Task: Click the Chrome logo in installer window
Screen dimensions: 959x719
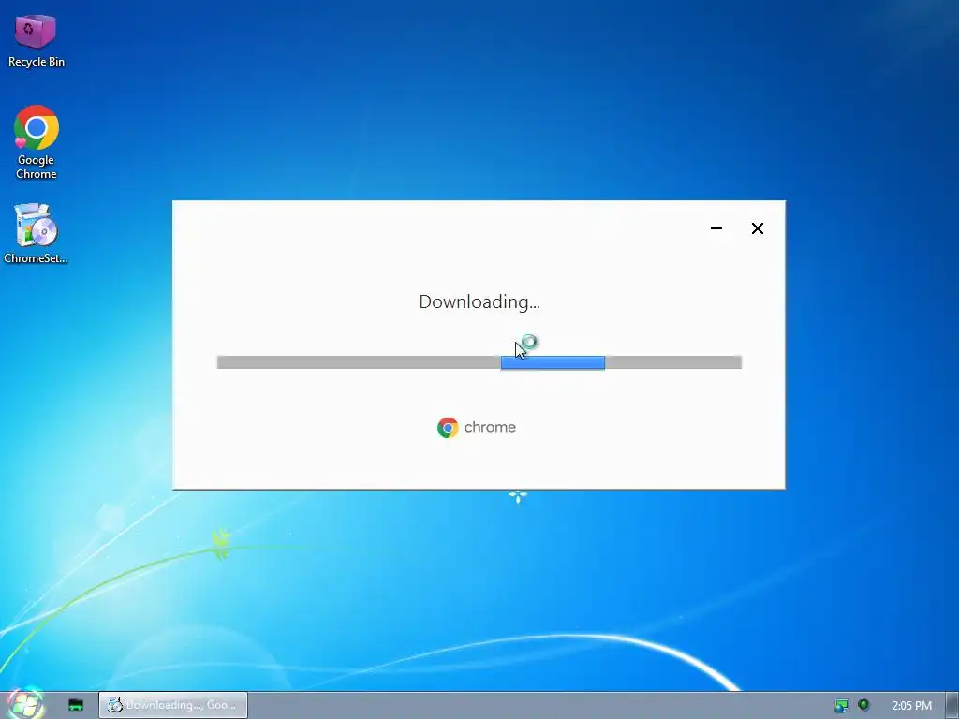Action: click(448, 427)
